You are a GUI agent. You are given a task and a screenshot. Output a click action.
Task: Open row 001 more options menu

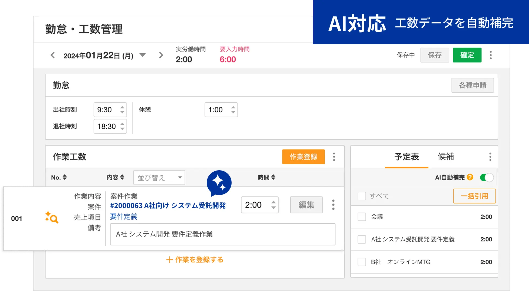tap(333, 205)
